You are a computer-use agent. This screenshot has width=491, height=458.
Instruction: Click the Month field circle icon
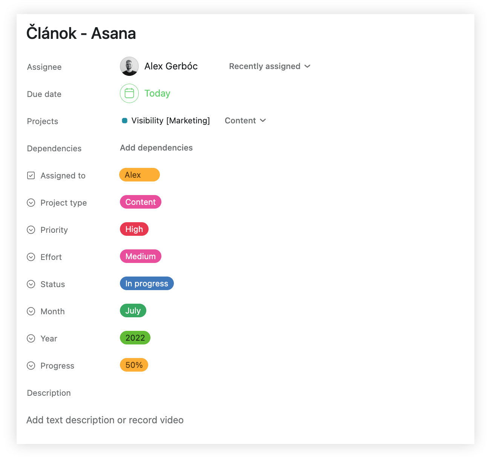(31, 311)
